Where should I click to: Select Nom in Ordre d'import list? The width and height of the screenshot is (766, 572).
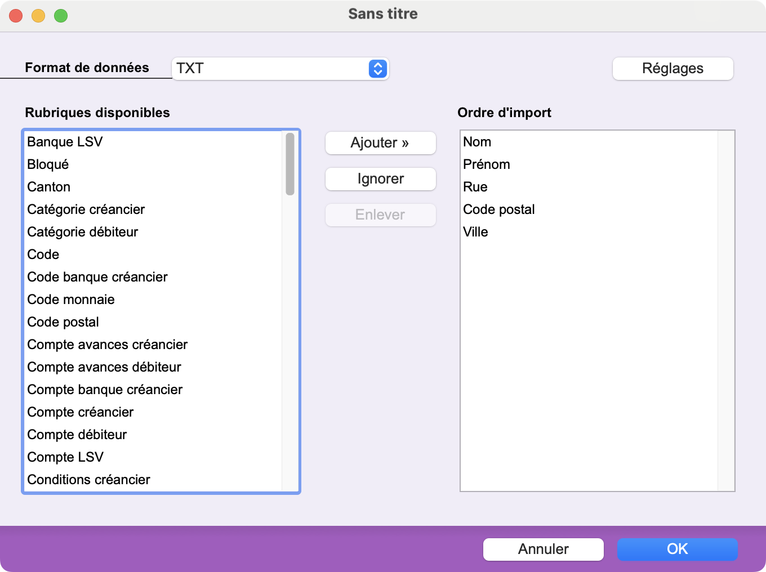coord(589,142)
